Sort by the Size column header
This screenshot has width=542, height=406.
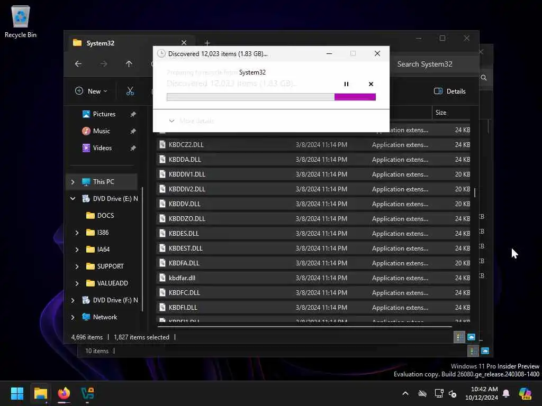(451, 113)
